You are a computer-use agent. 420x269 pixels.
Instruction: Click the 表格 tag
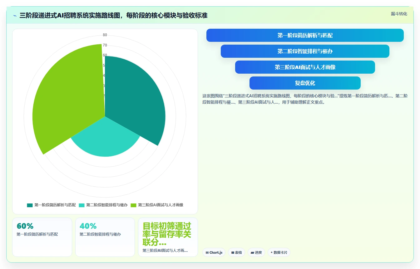pos(236,252)
